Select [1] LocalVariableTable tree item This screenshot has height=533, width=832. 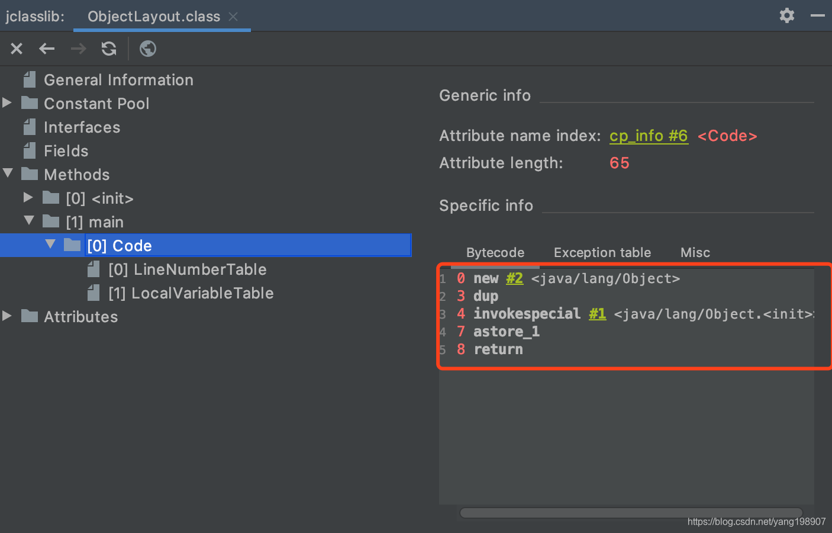click(x=191, y=293)
